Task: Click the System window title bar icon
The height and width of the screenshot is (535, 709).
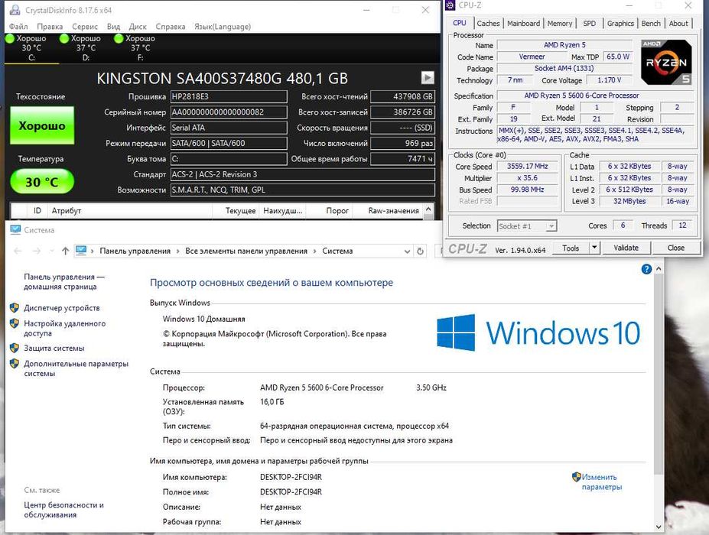Action: coord(15,230)
